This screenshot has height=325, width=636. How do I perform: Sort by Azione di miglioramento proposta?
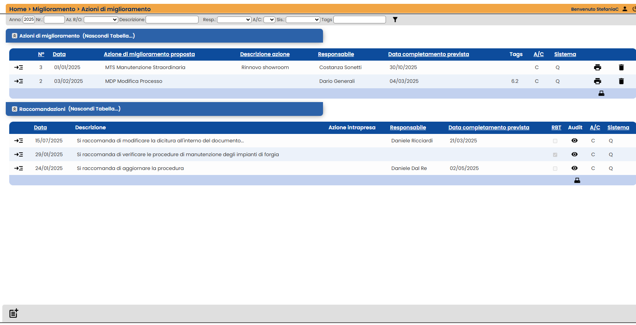tap(149, 54)
